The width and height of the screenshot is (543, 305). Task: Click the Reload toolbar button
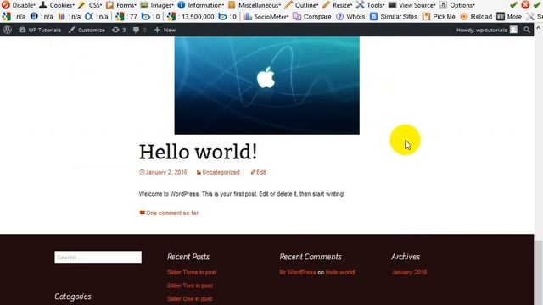coord(476,17)
